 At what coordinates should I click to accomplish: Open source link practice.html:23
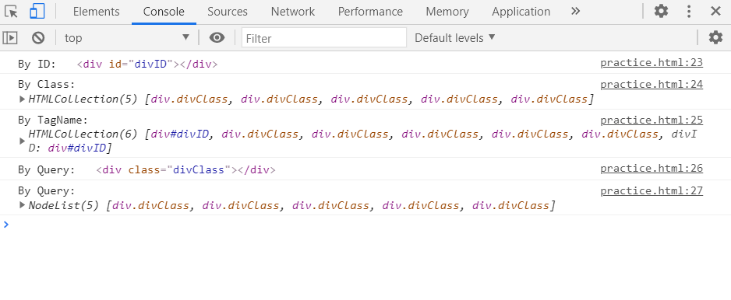click(x=652, y=63)
